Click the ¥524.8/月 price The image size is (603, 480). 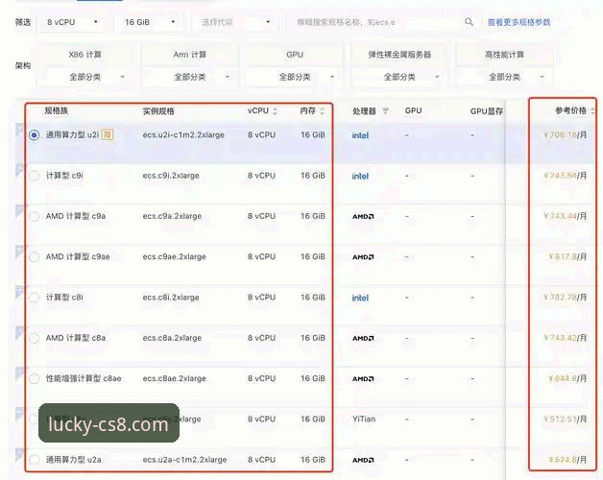click(x=567, y=460)
